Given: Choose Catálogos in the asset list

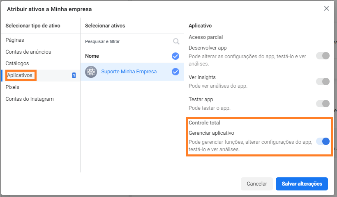Looking at the screenshot, I should 17,63.
